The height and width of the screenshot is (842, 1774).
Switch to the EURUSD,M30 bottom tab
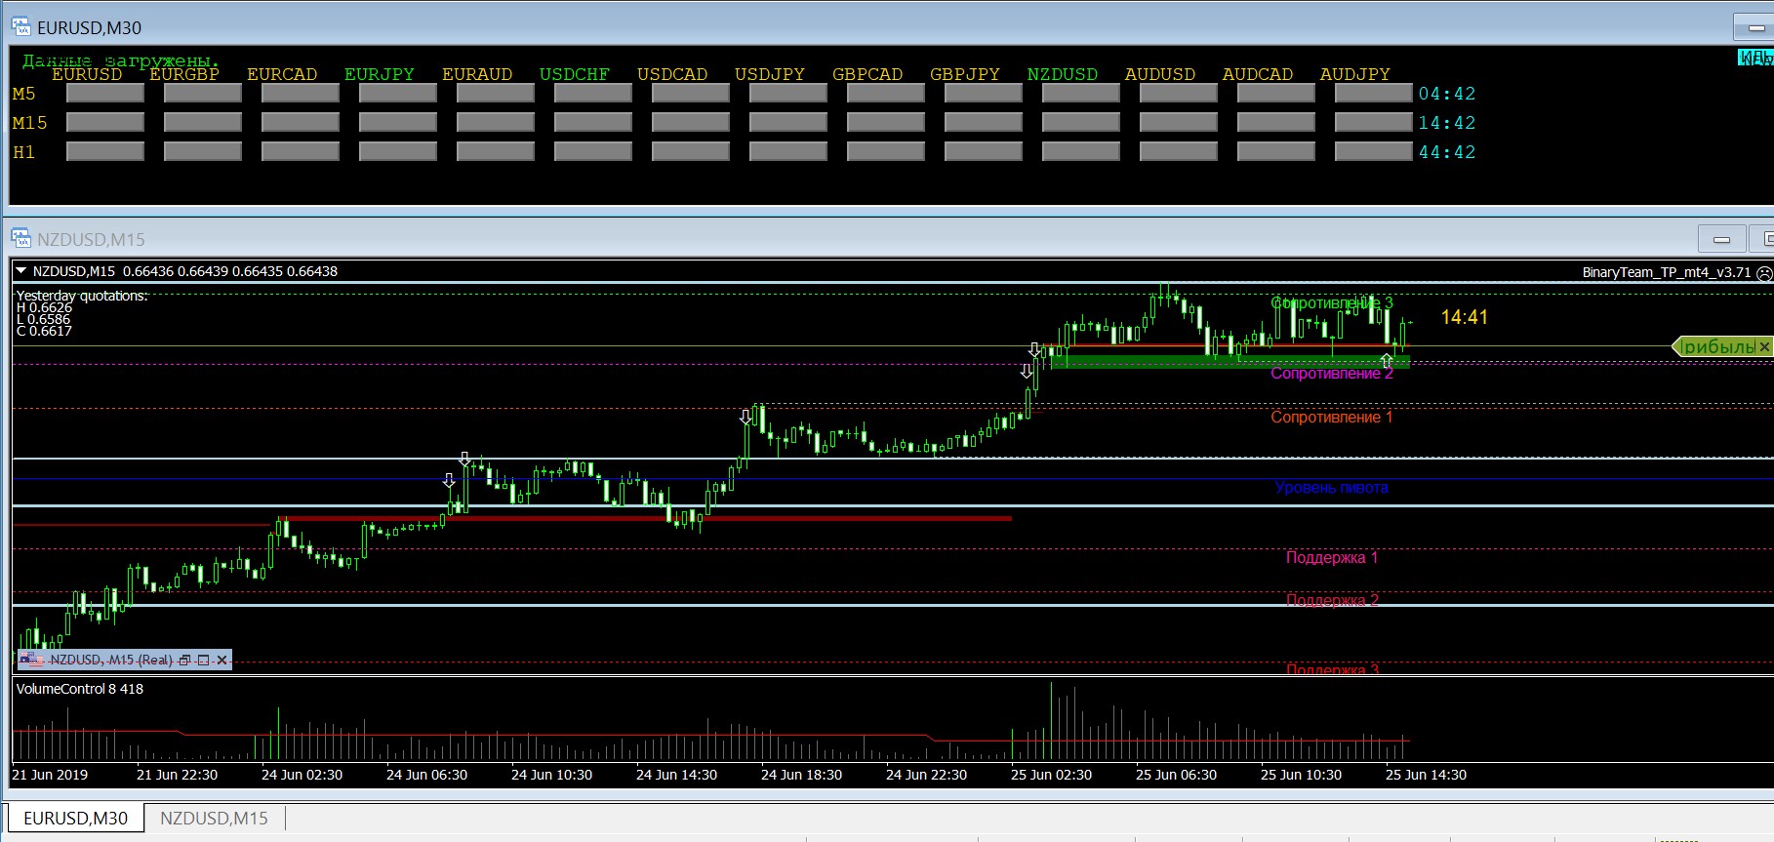pyautogui.click(x=75, y=819)
